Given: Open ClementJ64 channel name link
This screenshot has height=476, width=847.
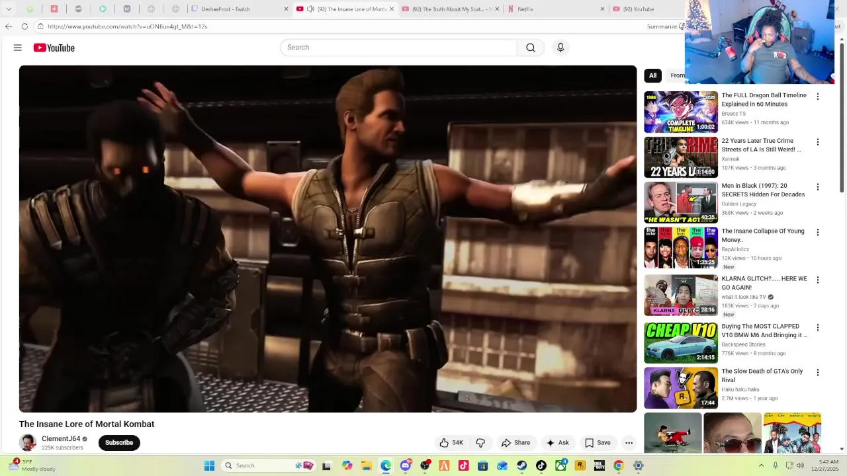Looking at the screenshot, I should pos(61,439).
